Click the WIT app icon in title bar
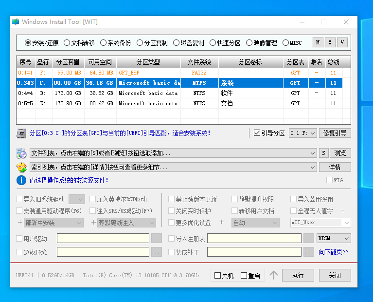Image resolution: width=373 pixels, height=302 pixels. coord(16,22)
